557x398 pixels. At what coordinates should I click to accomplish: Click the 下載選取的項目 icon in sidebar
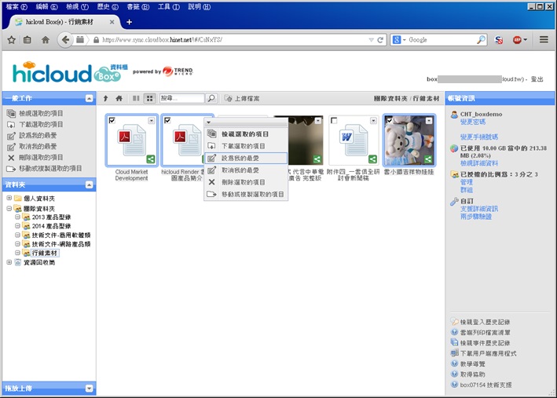click(x=11, y=125)
